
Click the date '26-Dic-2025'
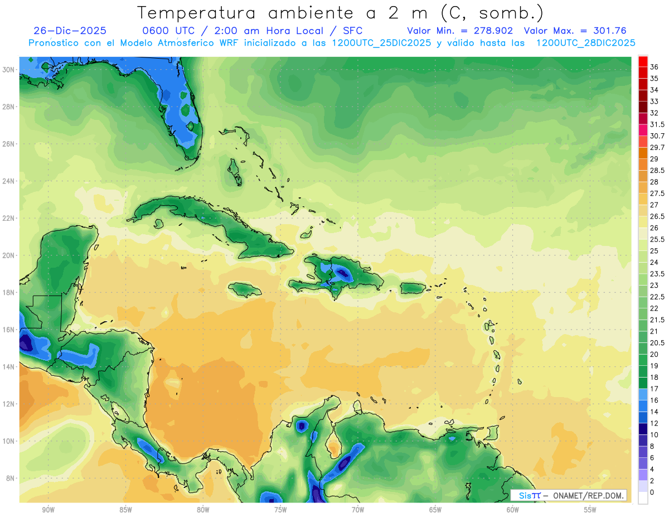coord(70,31)
